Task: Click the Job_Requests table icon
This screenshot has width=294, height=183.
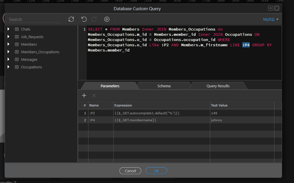Action: point(17,37)
